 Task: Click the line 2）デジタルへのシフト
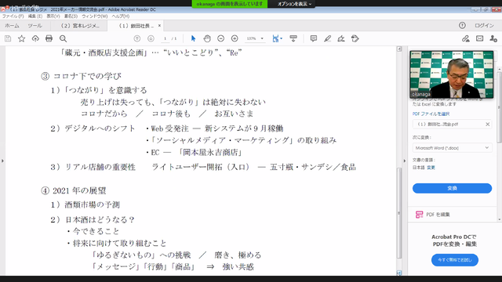click(x=93, y=128)
